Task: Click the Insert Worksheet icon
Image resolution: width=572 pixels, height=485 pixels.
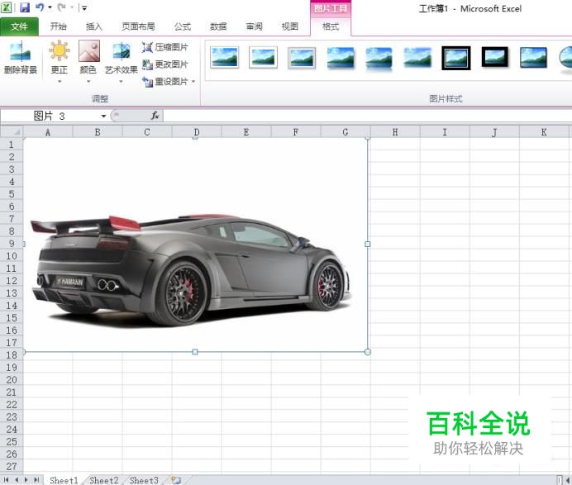Action: pos(176,480)
